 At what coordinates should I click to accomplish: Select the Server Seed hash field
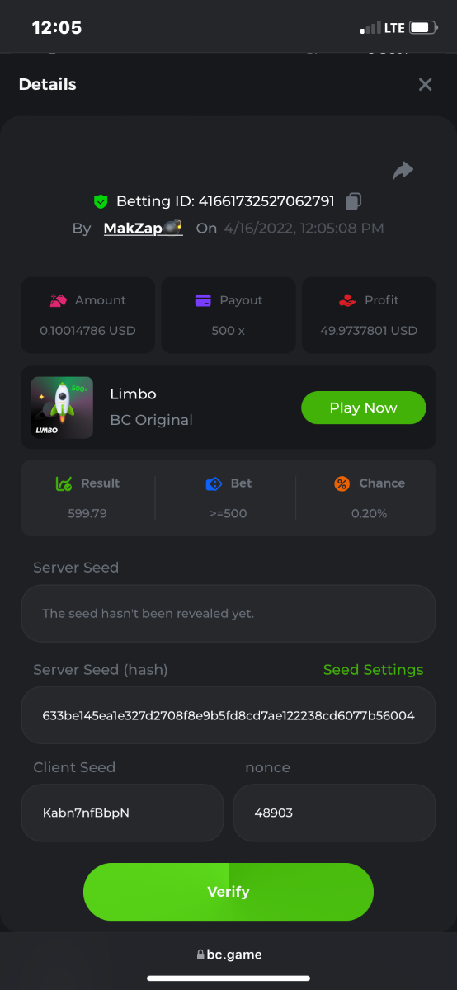[x=228, y=715]
